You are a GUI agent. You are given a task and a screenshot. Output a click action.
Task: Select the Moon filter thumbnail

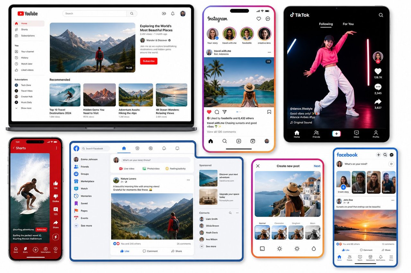(312, 233)
